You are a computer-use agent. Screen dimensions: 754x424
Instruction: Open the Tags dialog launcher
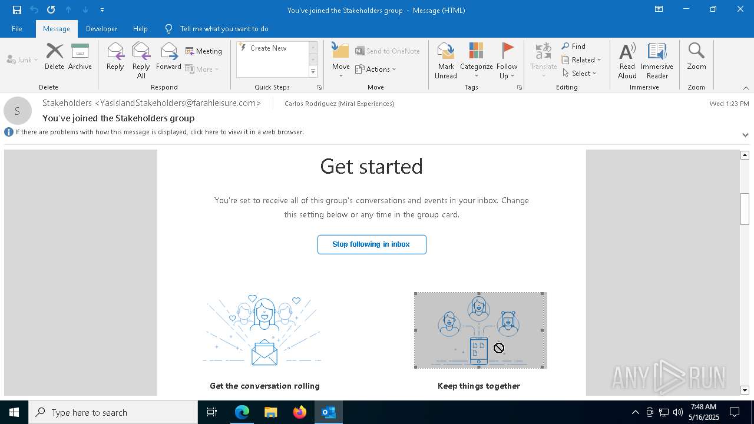coord(520,87)
